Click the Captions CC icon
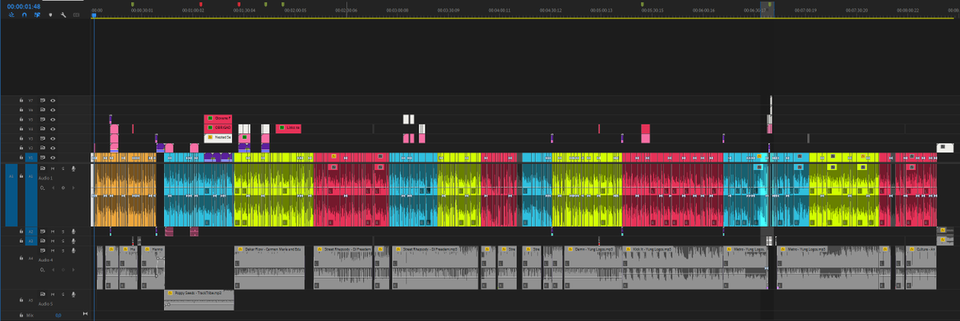Viewport: 960px width, 321px height. pos(76,14)
